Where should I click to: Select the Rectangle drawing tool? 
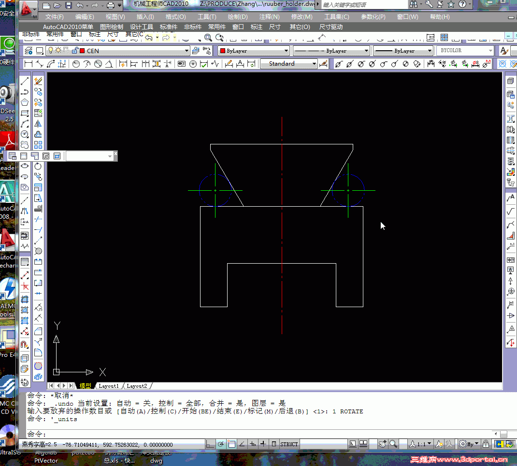(25, 113)
